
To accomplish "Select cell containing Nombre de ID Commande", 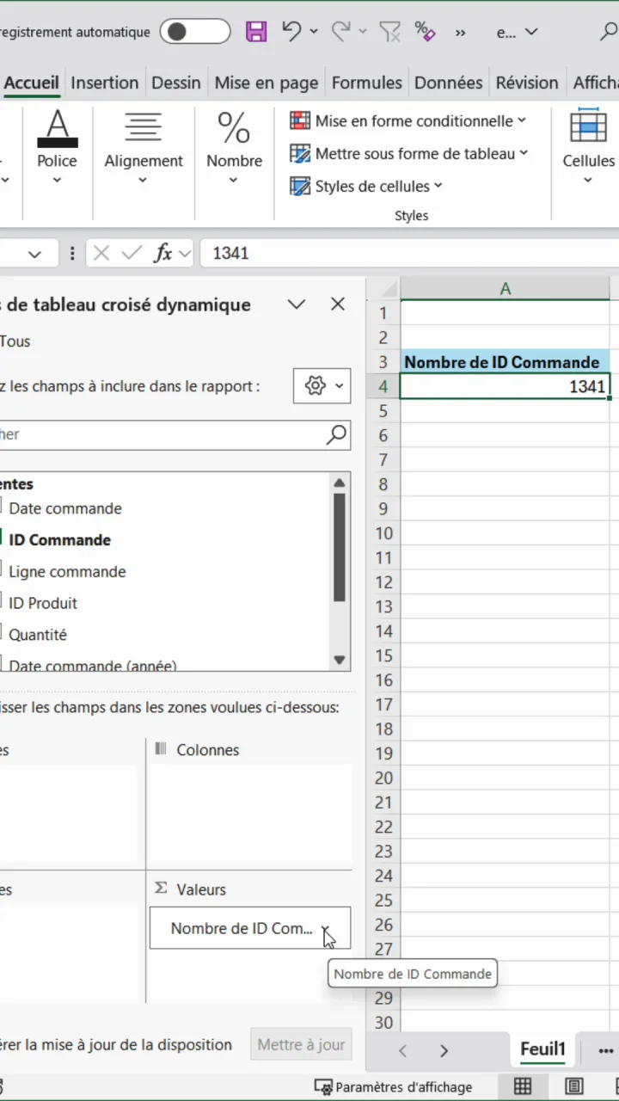I will pyautogui.click(x=506, y=362).
